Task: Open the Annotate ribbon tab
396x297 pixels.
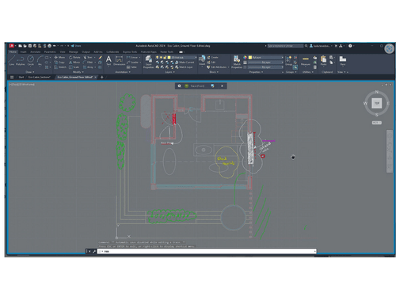Action: coord(35,52)
